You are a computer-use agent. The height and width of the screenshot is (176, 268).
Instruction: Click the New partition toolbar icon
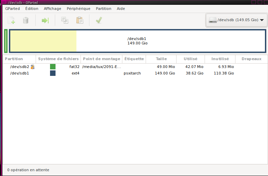[11, 20]
